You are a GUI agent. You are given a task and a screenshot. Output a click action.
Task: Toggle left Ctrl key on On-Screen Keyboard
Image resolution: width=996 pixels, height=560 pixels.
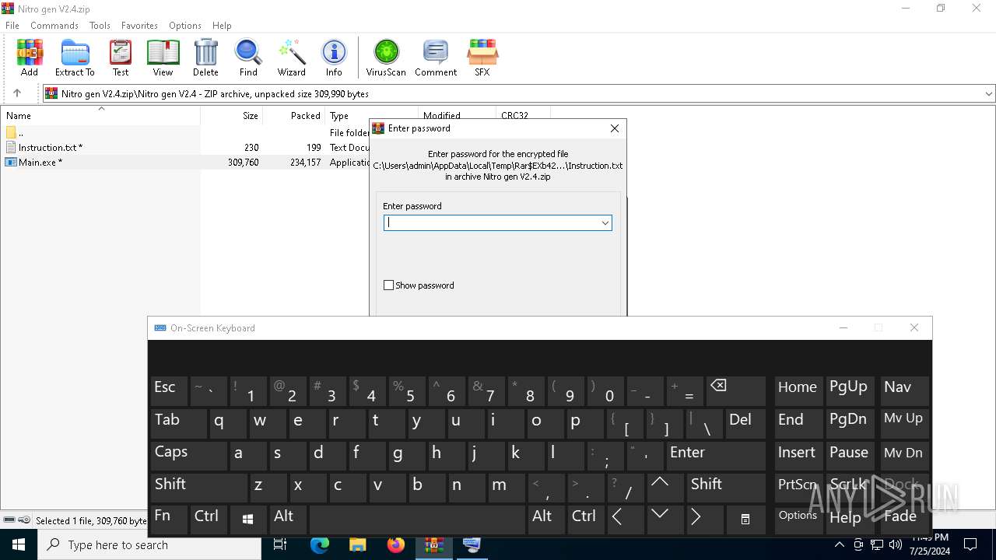point(209,519)
